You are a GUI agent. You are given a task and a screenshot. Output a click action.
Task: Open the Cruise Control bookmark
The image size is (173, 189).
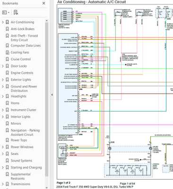[21, 59]
